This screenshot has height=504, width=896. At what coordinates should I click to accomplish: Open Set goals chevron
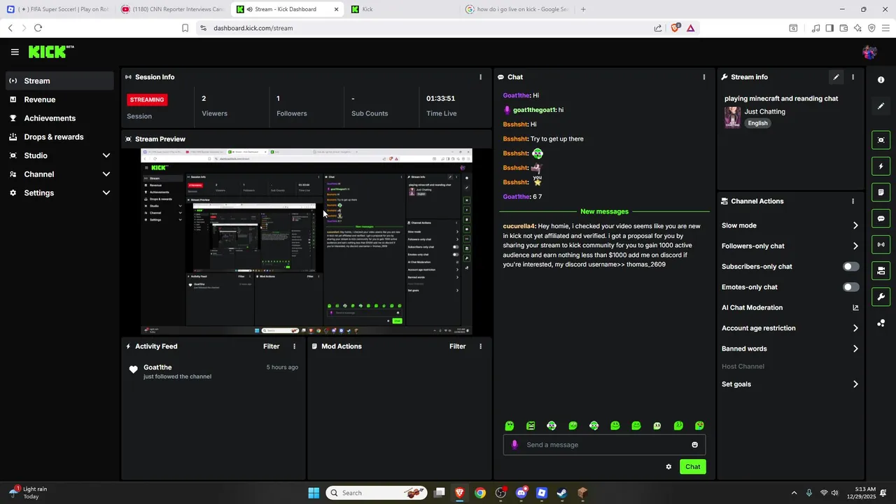tap(855, 384)
